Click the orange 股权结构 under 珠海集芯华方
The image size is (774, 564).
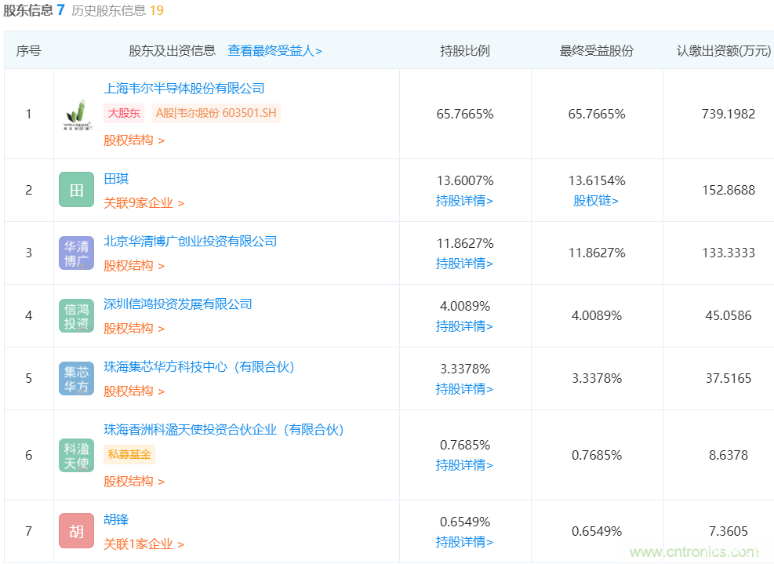pos(128,389)
